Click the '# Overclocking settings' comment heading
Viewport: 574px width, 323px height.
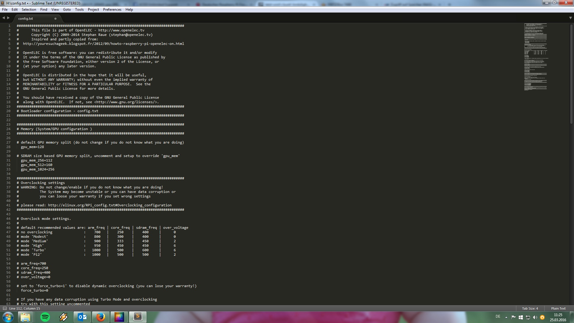41,183
